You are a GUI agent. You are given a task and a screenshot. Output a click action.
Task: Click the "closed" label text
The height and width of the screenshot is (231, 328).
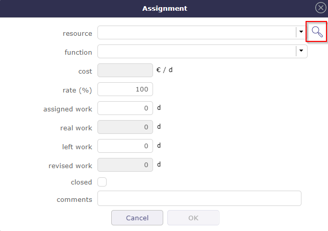[x=82, y=182]
